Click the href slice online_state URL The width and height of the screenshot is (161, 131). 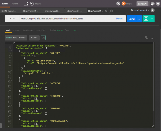[x=80, y=63]
